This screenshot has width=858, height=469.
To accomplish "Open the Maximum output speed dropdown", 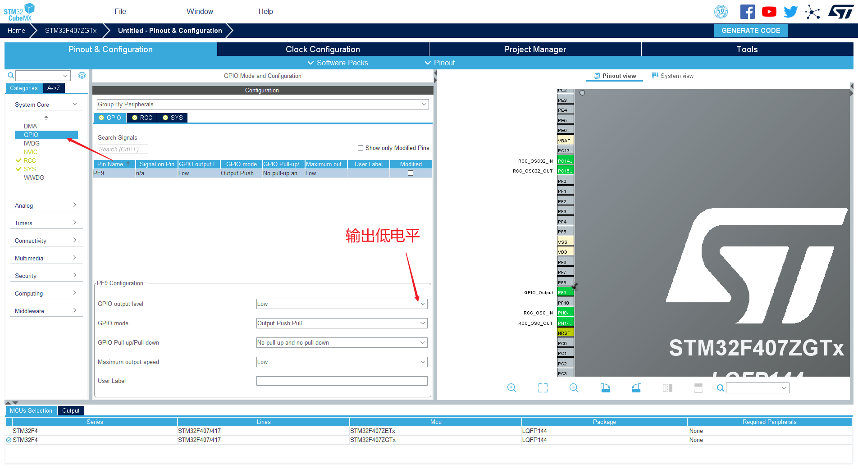I will point(342,362).
